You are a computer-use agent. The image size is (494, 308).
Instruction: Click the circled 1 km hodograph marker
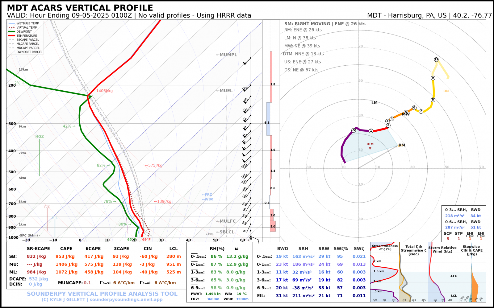click(371, 131)
